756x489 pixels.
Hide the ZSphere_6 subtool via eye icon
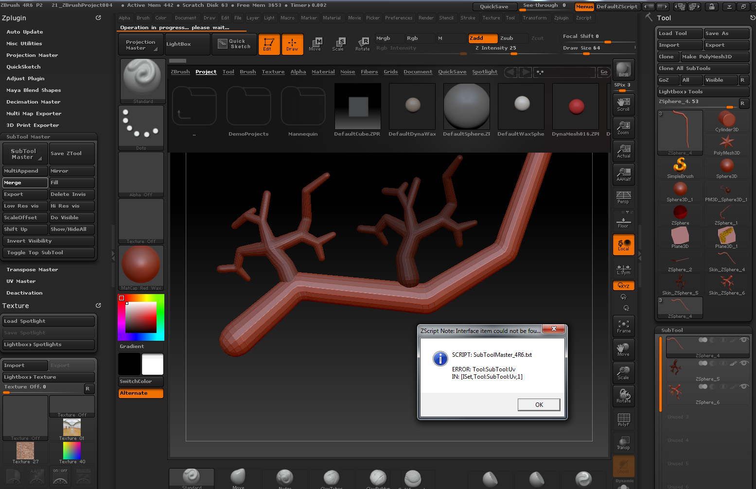pyautogui.click(x=744, y=386)
